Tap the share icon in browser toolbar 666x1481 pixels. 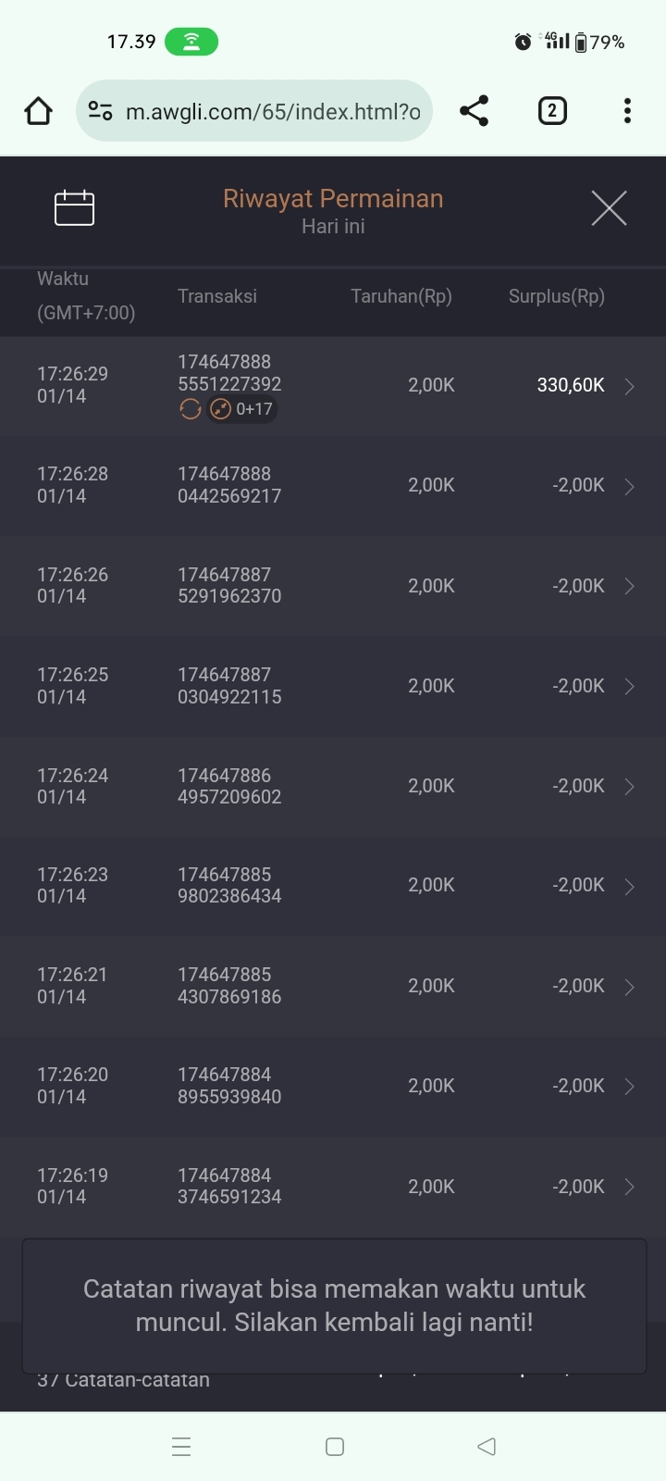474,111
